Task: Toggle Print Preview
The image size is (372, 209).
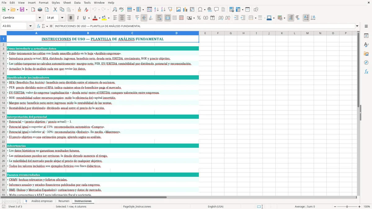Action: [47, 10]
